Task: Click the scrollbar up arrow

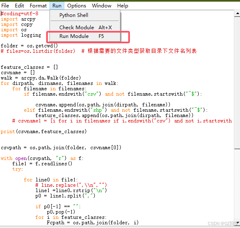Action: coord(237,13)
